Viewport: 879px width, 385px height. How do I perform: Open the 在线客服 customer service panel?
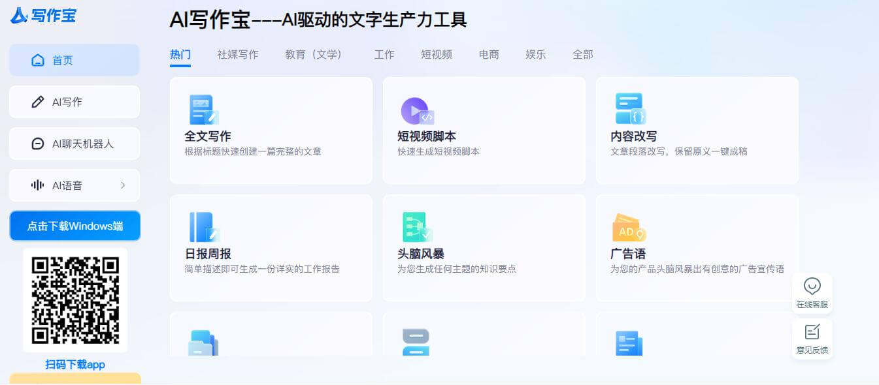click(812, 292)
